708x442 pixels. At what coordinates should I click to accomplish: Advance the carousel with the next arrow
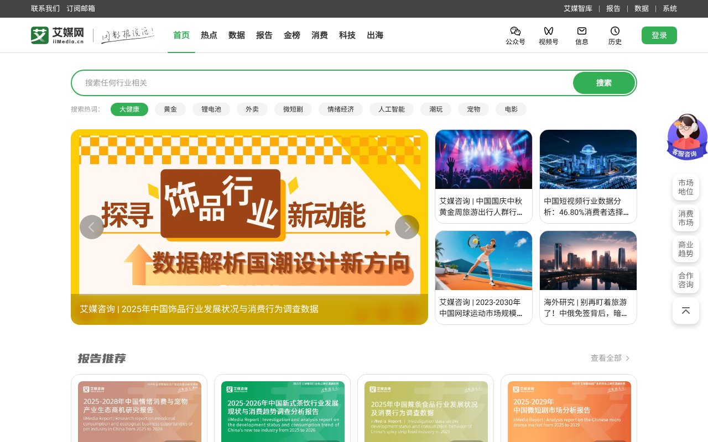click(x=407, y=227)
